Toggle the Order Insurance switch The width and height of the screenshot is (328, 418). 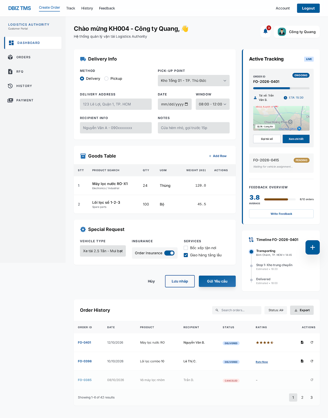pyautogui.click(x=169, y=253)
